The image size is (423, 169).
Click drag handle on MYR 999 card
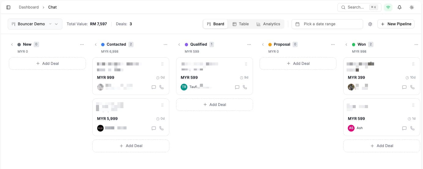coord(162,64)
